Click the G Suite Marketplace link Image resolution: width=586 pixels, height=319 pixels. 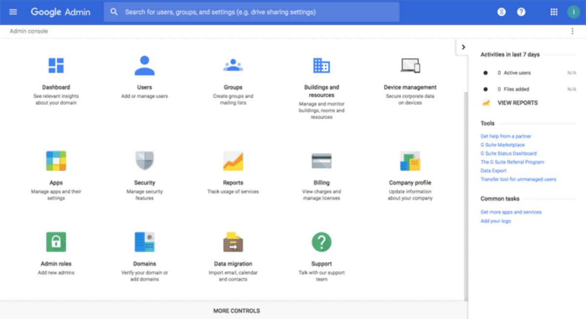[502, 145]
